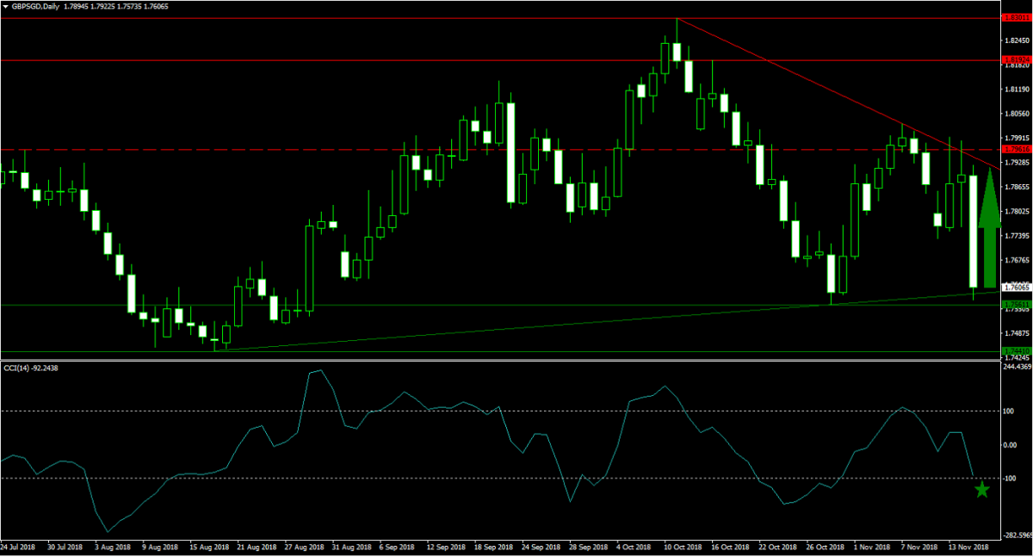This screenshot has width=1033, height=557.
Task: Click the red 1.83011 price label
Action: click(1016, 17)
